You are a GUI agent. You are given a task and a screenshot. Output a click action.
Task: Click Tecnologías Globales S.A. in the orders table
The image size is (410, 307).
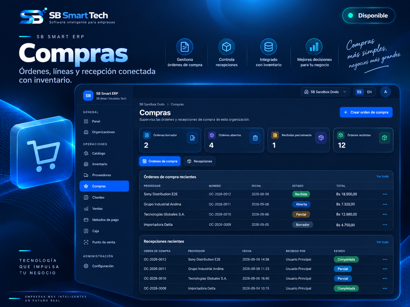(x=164, y=214)
